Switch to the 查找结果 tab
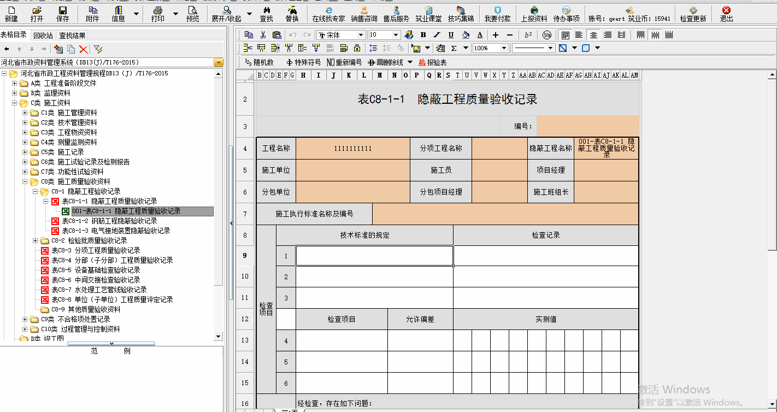 (x=73, y=36)
